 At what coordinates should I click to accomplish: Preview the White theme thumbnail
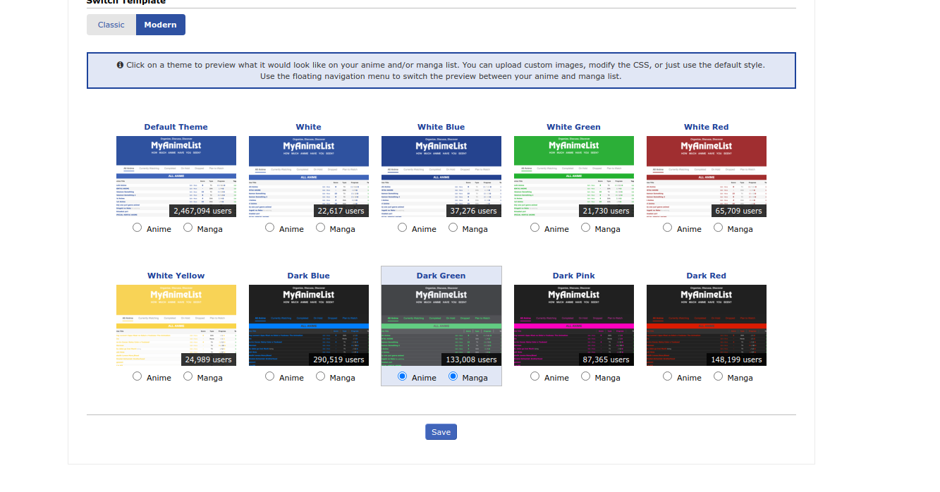309,176
